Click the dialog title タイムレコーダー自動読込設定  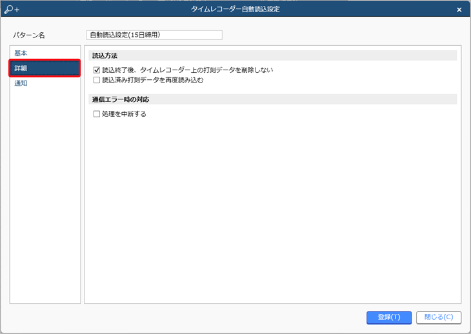[235, 9]
